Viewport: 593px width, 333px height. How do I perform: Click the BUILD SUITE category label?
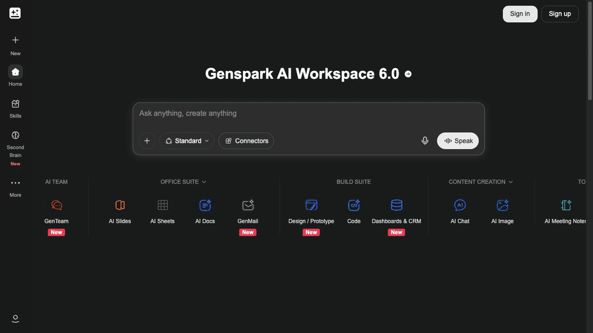(354, 182)
